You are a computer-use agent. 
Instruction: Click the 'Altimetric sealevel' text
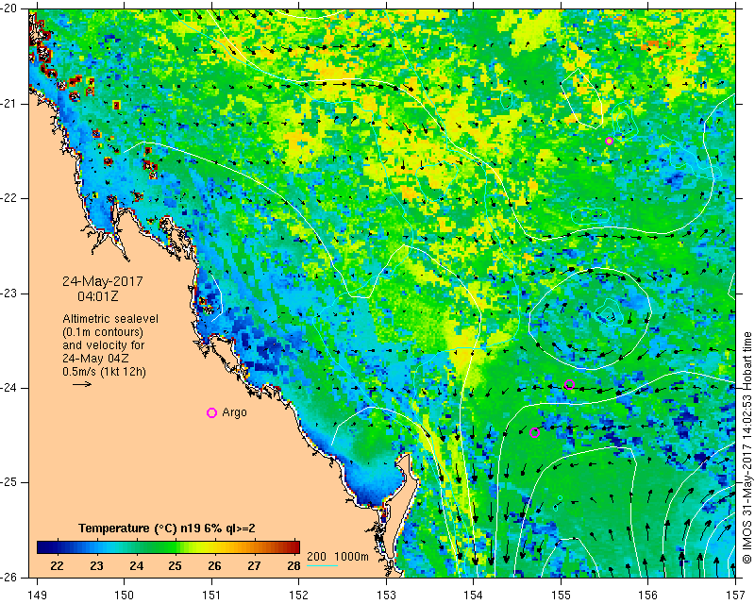click(x=110, y=319)
